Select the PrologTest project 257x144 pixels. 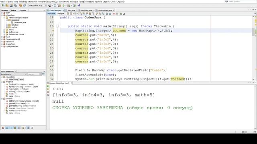point(10,44)
